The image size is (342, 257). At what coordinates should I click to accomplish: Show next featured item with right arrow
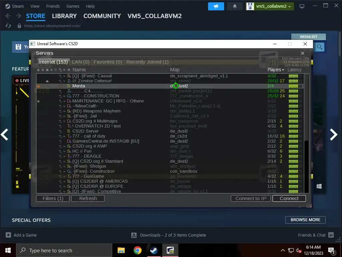pos(334,135)
